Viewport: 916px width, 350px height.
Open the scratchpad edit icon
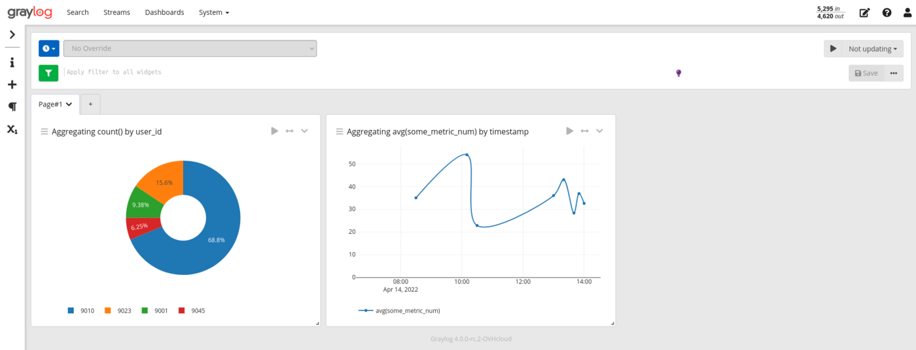[x=864, y=12]
